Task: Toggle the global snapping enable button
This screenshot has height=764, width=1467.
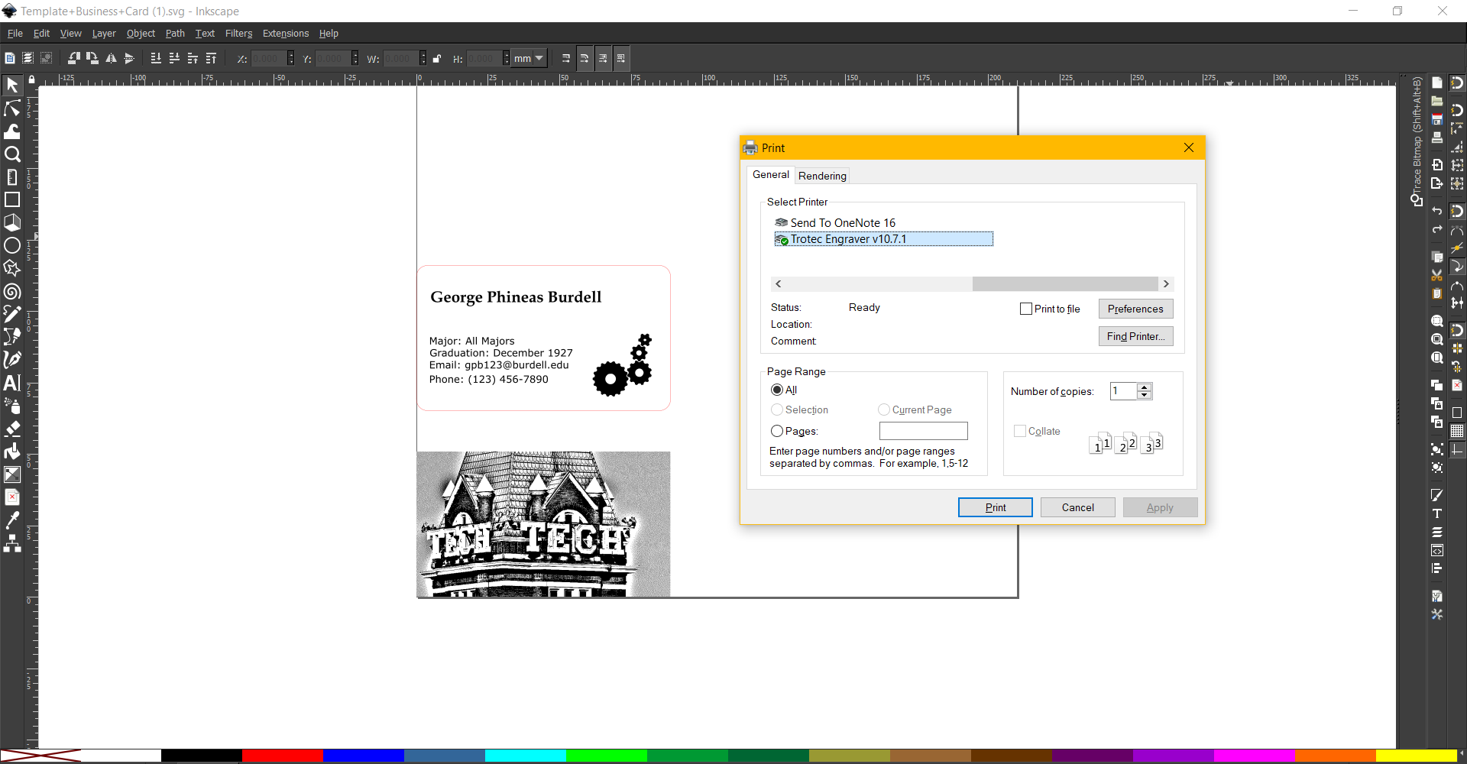Action: 1457,83
